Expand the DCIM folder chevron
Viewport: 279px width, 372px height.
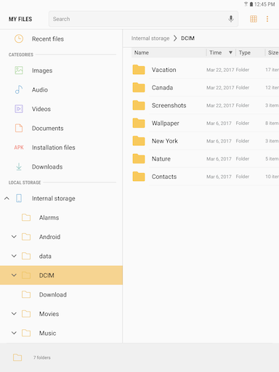click(14, 275)
